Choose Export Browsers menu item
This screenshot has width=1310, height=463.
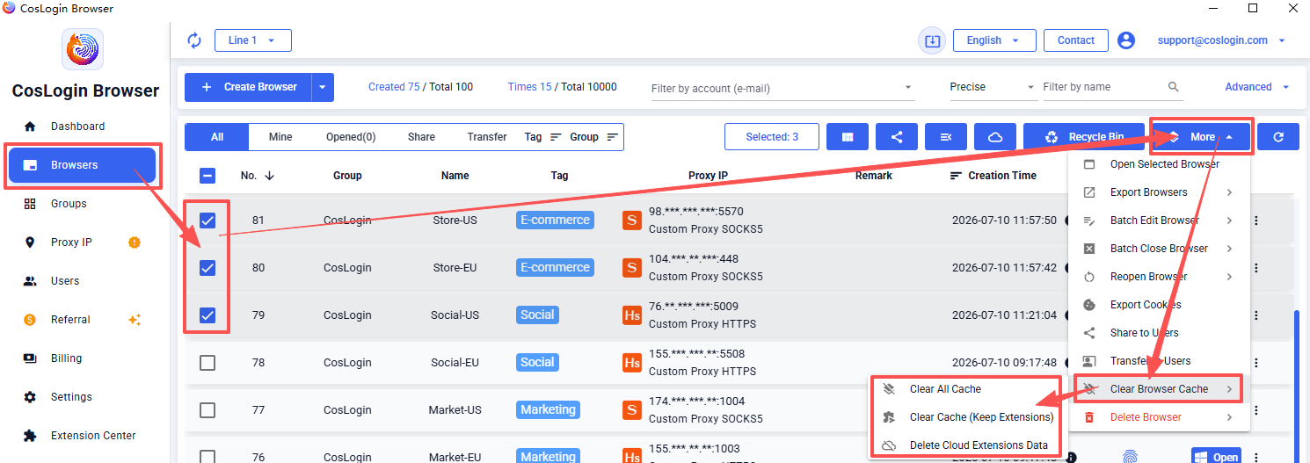click(x=1159, y=192)
